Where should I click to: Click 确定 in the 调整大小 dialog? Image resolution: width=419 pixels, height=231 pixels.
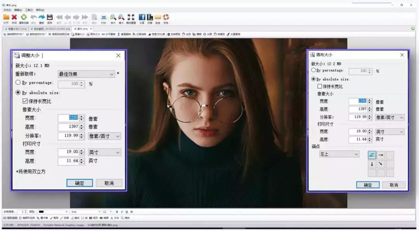pyautogui.click(x=79, y=183)
